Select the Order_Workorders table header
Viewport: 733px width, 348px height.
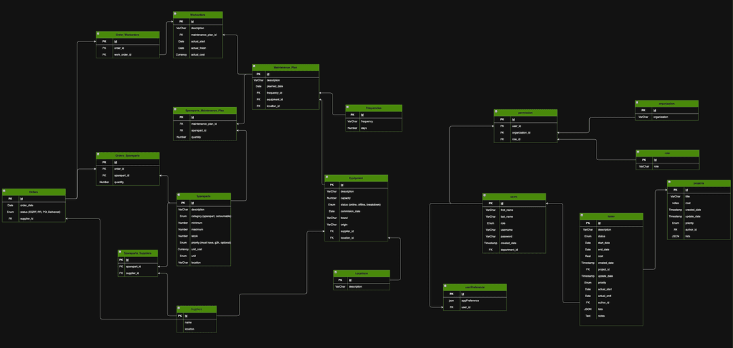click(128, 34)
